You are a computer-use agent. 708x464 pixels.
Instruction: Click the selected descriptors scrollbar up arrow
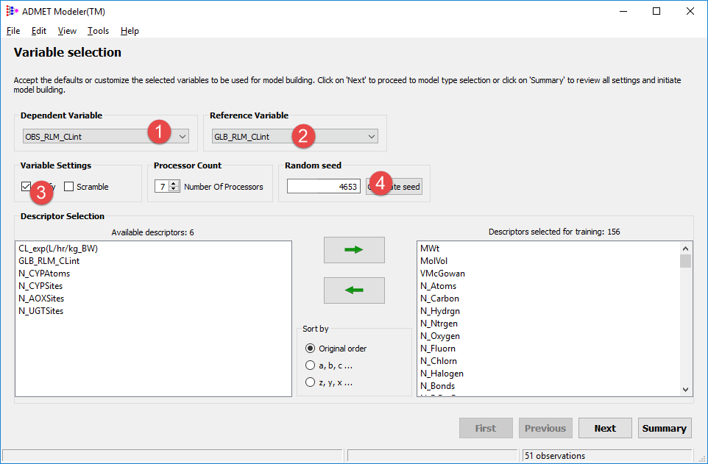click(685, 249)
